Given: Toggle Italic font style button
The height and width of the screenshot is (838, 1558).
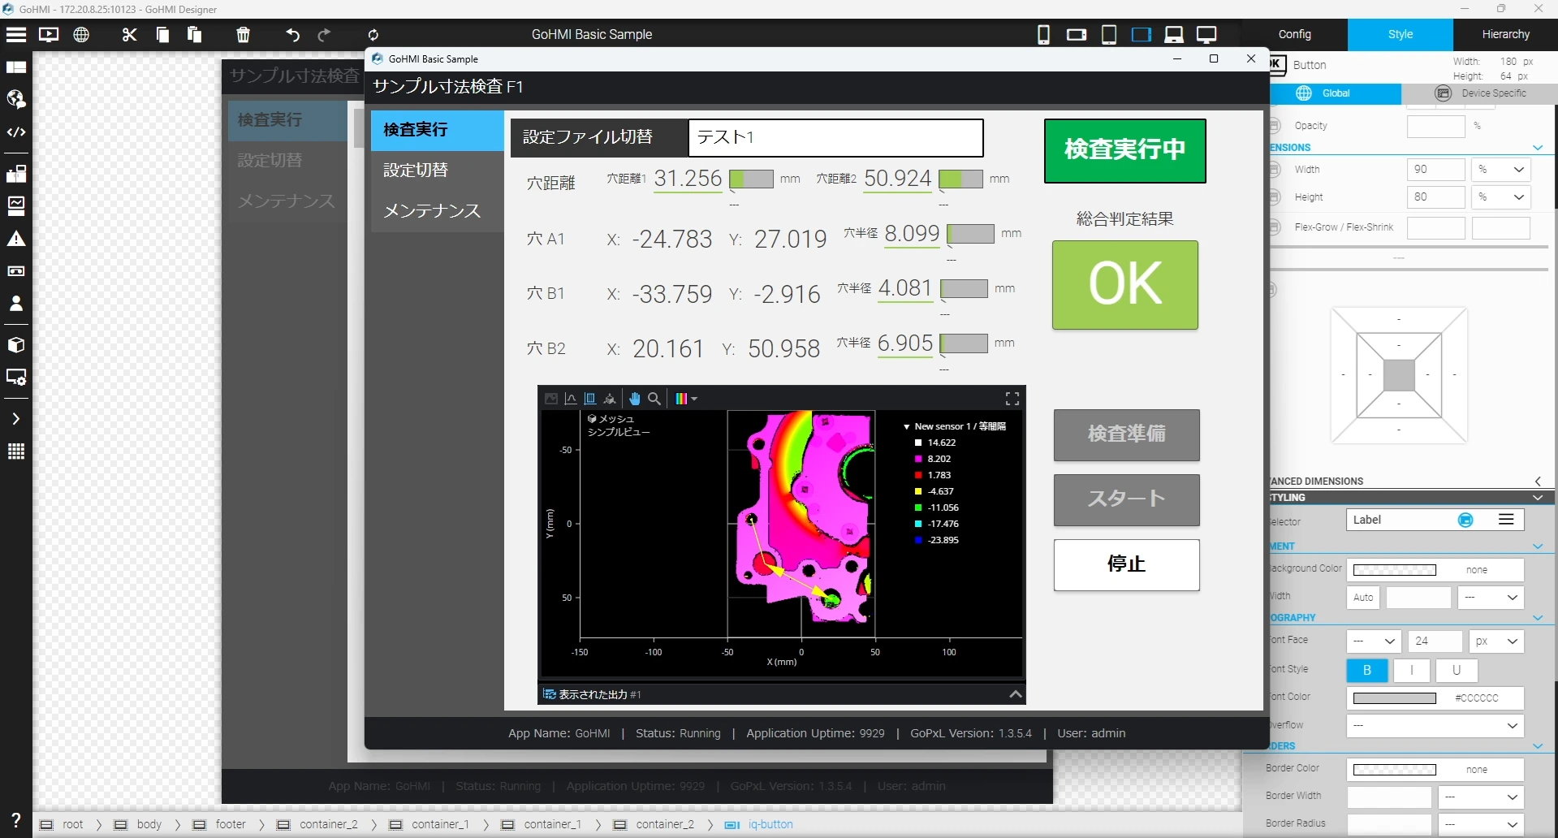Looking at the screenshot, I should coord(1411,671).
